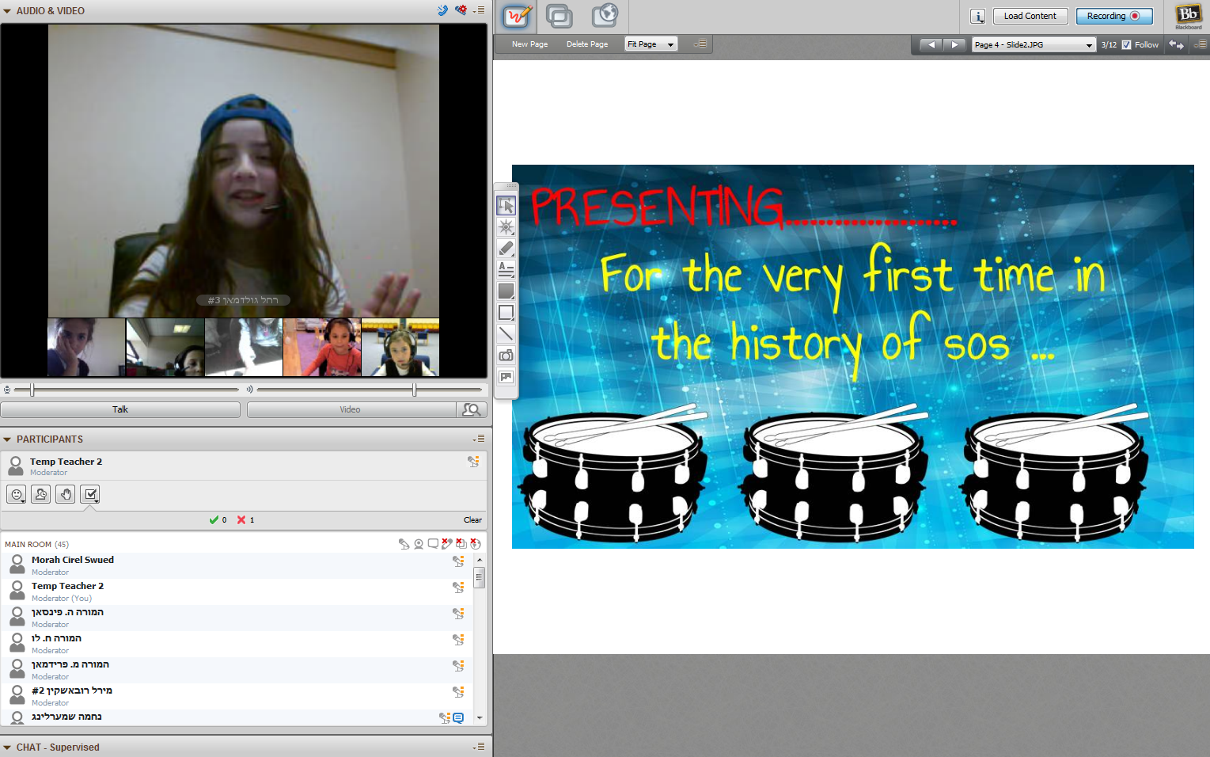Open the audio setup wizard icon
Viewport: 1210px width, 757px height.
click(442, 10)
